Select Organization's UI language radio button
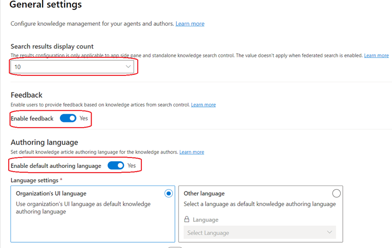 tap(168, 193)
